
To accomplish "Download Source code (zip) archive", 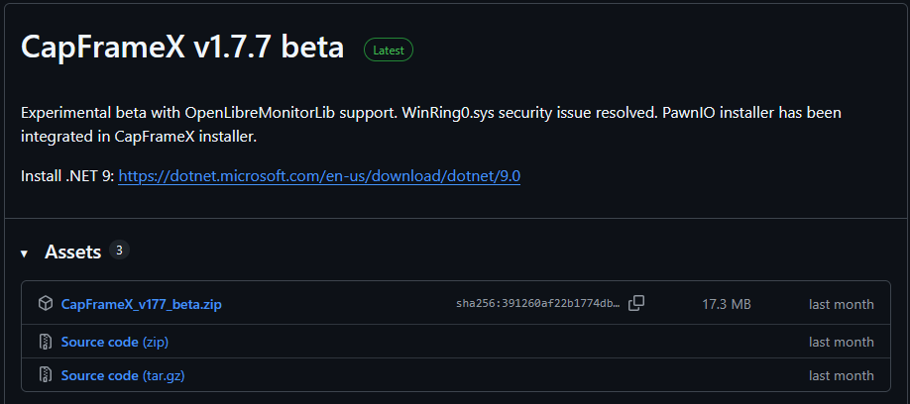I will pos(99,342).
